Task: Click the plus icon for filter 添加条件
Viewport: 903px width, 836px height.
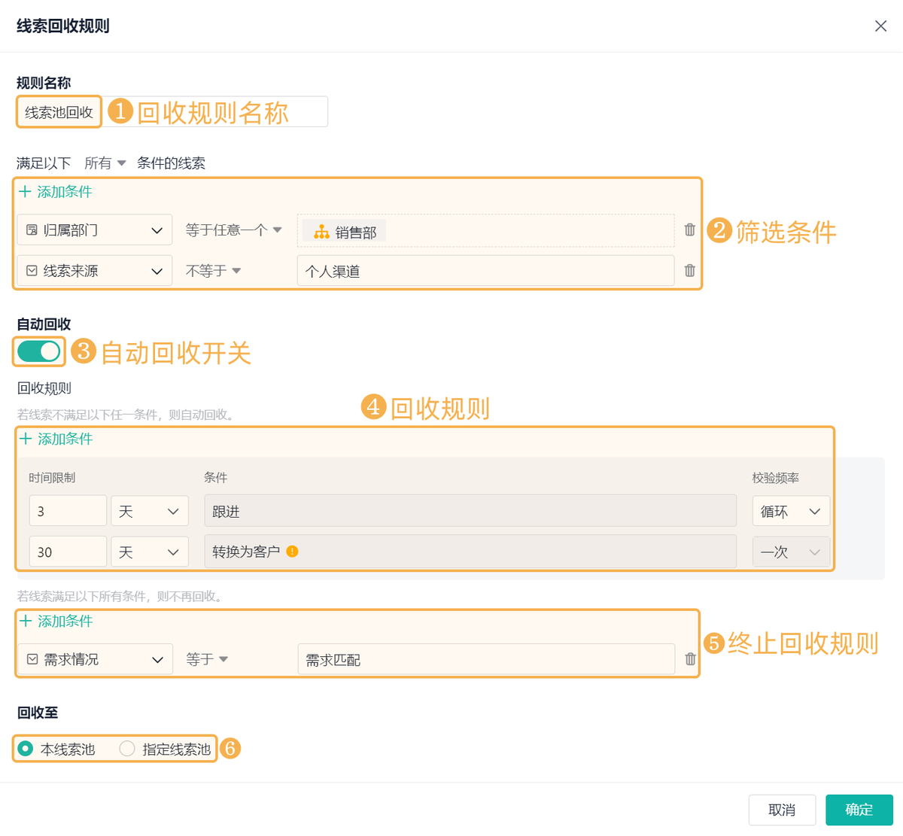Action: [x=26, y=192]
